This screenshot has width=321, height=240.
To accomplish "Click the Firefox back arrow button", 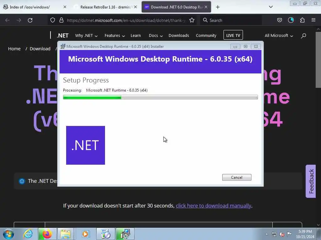I will pyautogui.click(x=8, y=20).
